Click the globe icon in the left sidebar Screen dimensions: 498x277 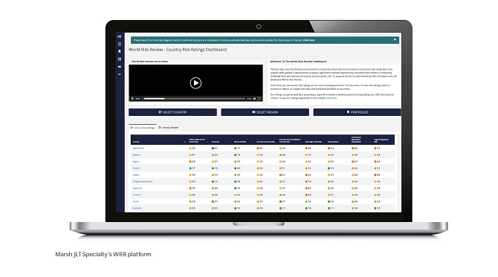tap(120, 59)
